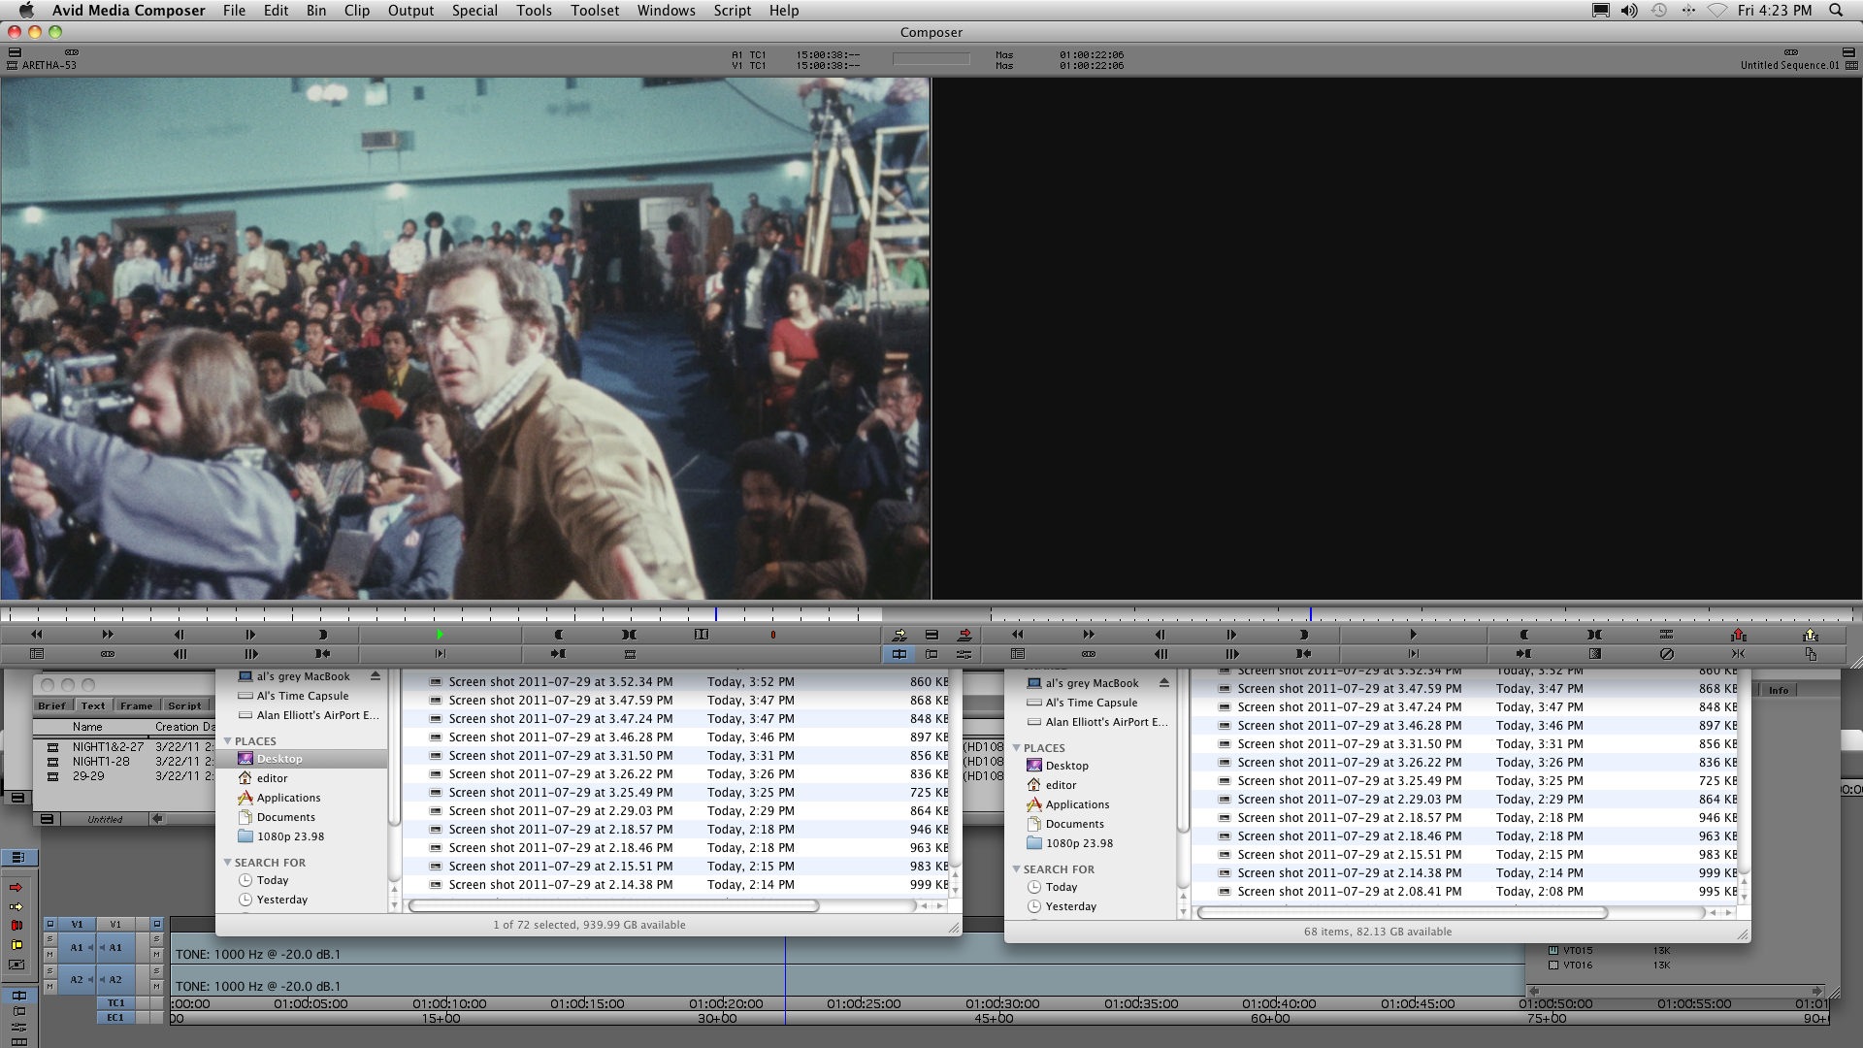
Task: Click yellow Extract/Splice-In segment mode arrow
Action: 16,906
